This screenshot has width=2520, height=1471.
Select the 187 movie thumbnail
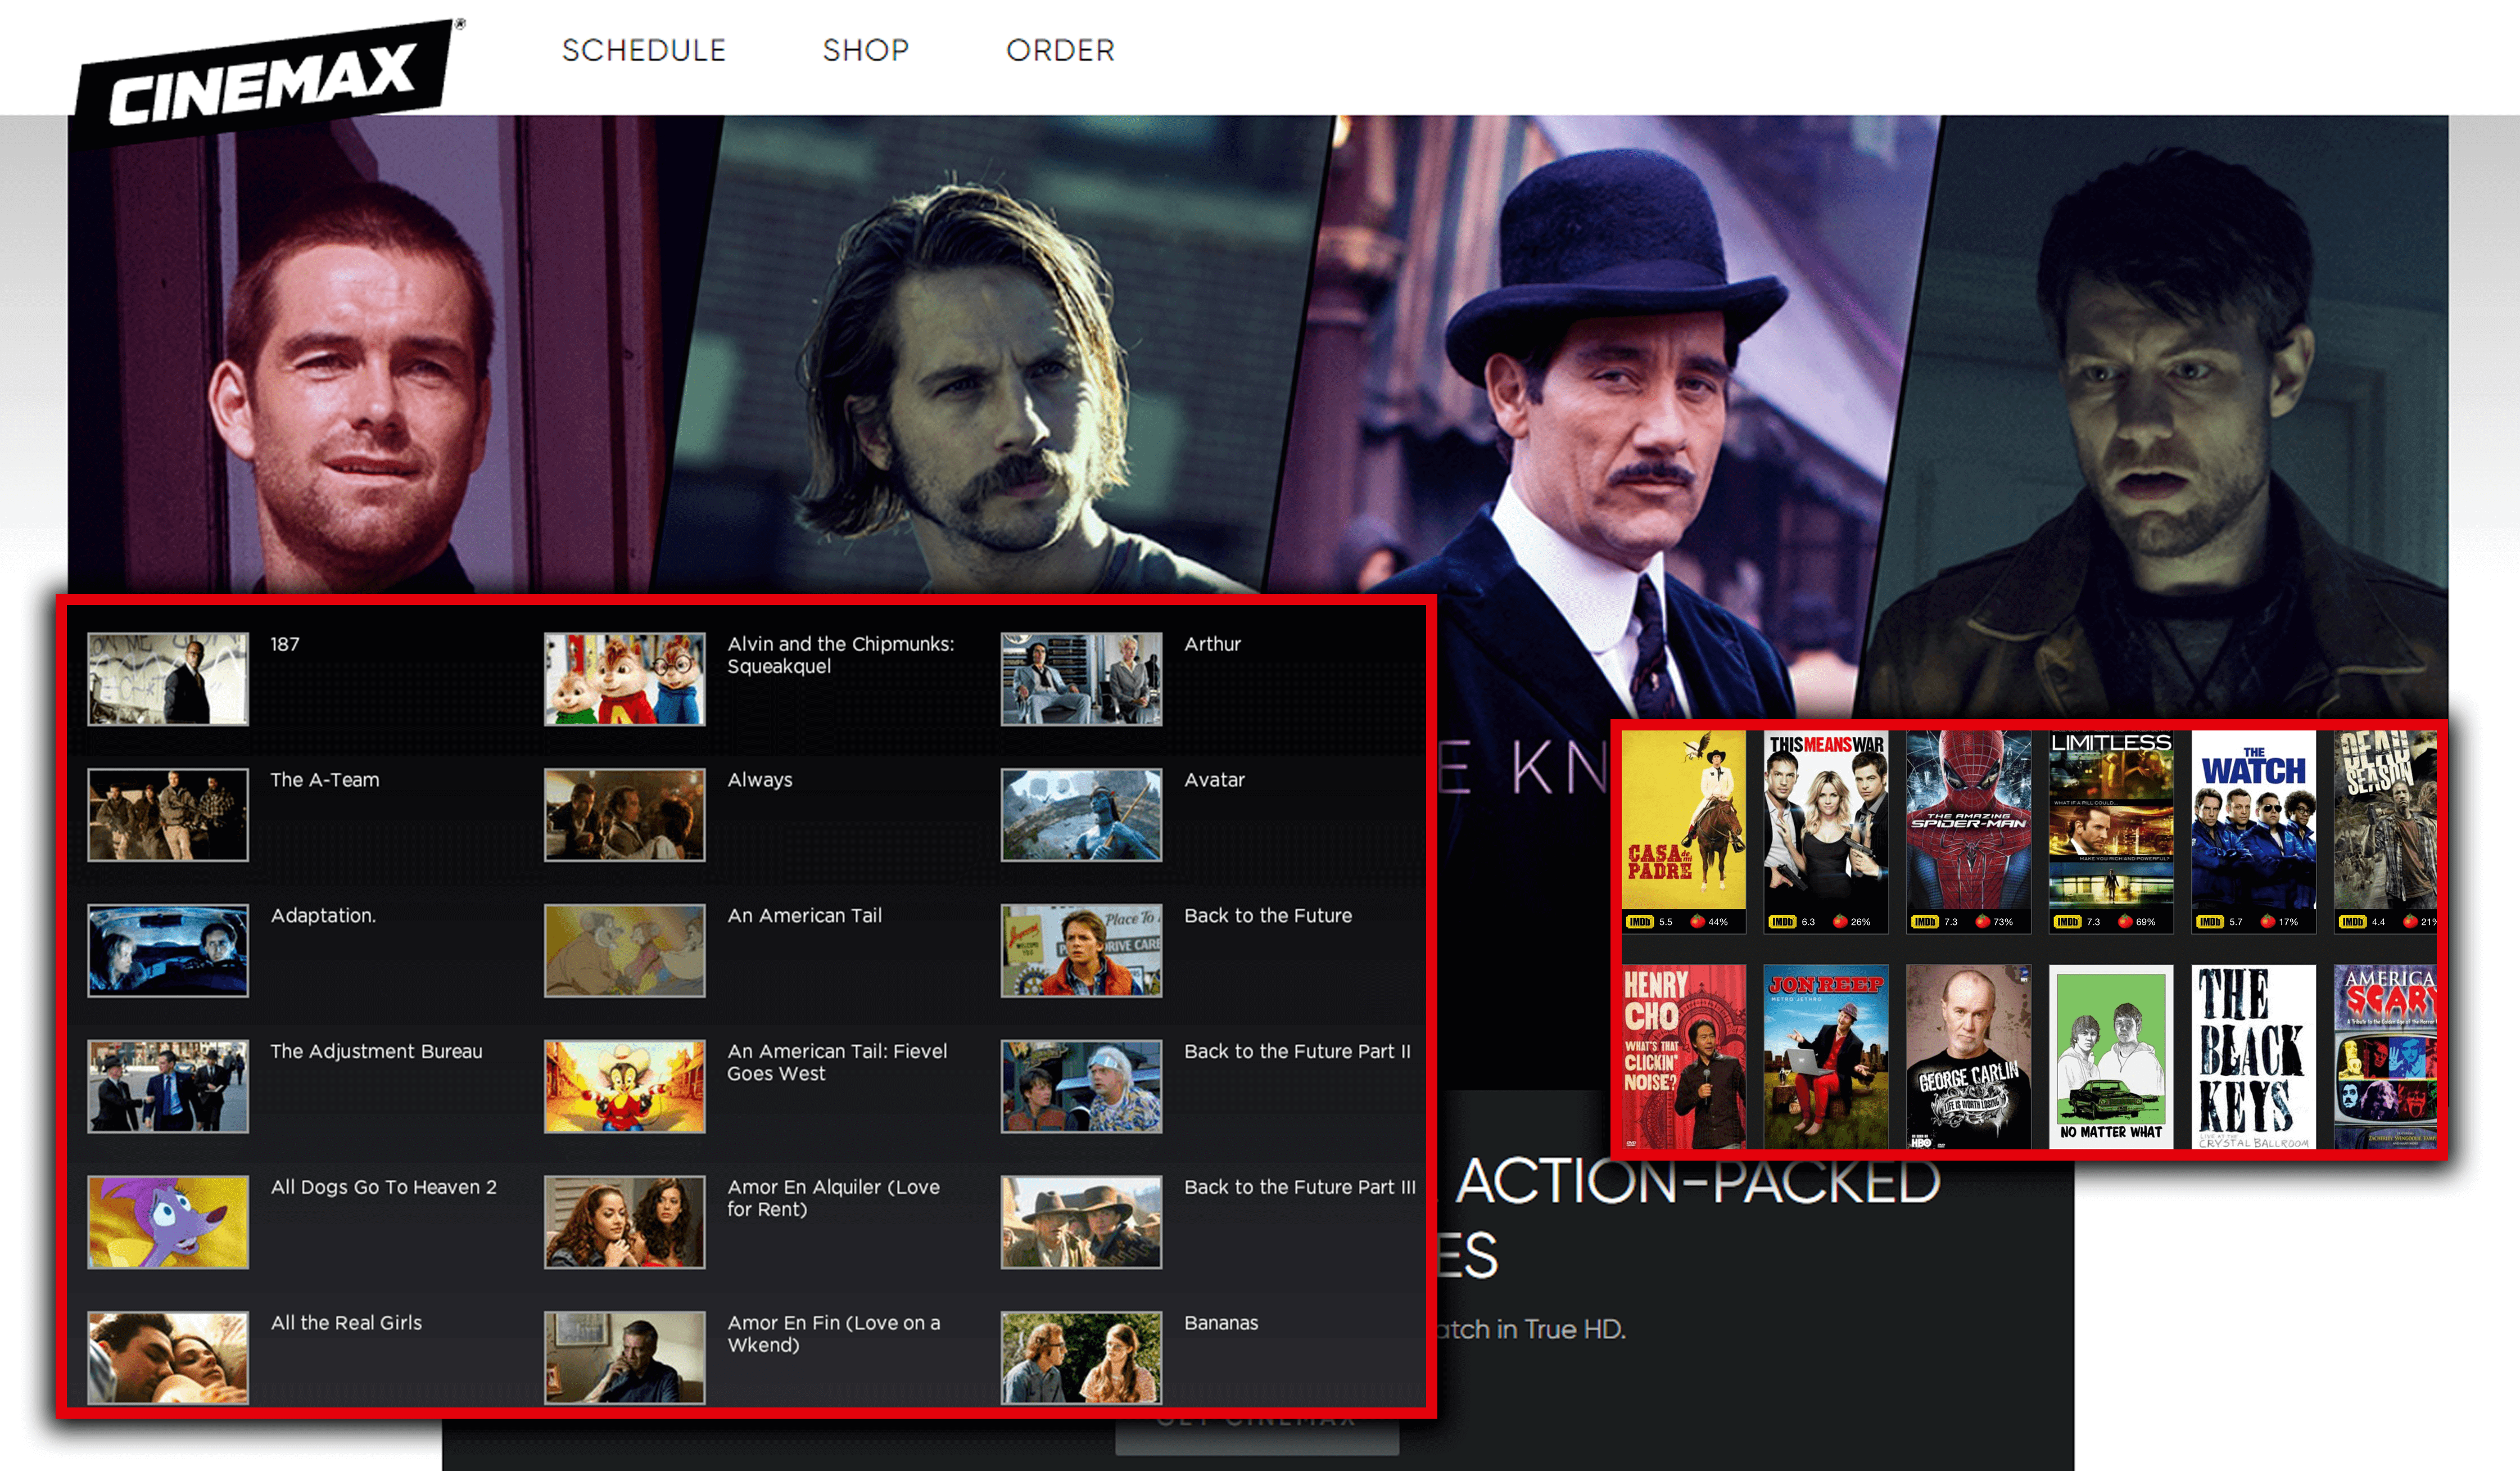point(168,679)
